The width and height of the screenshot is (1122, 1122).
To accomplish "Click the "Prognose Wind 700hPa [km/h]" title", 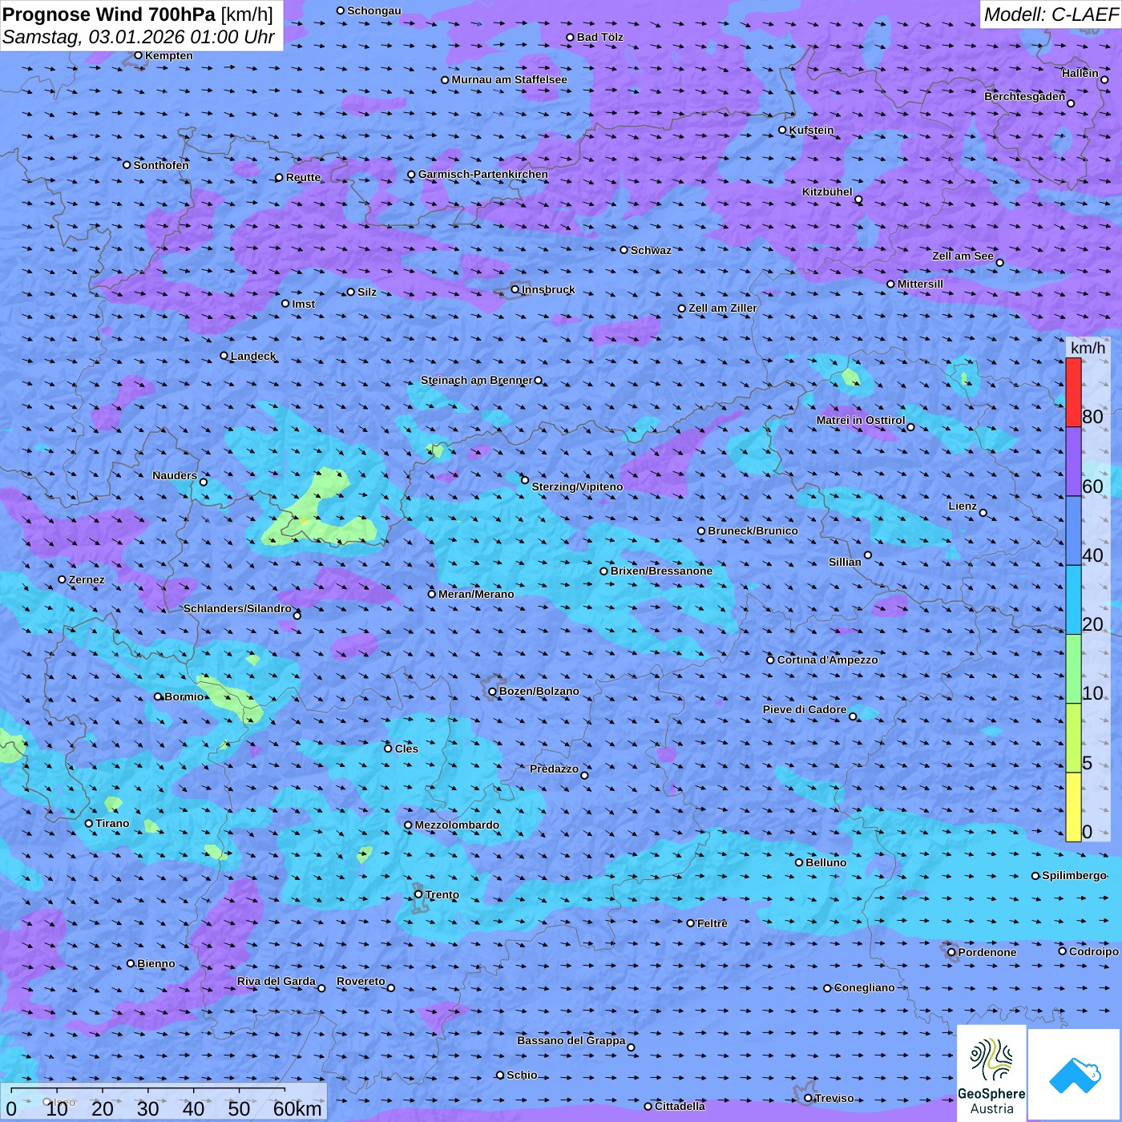I will point(138,14).
